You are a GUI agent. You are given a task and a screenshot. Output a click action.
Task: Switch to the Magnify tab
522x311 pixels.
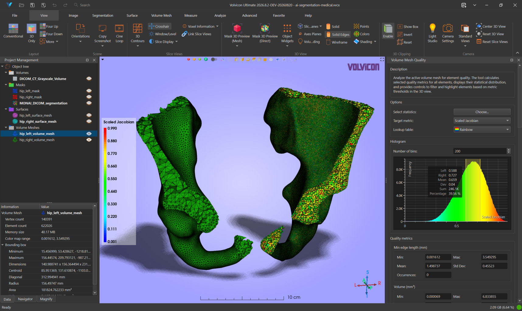click(46, 299)
